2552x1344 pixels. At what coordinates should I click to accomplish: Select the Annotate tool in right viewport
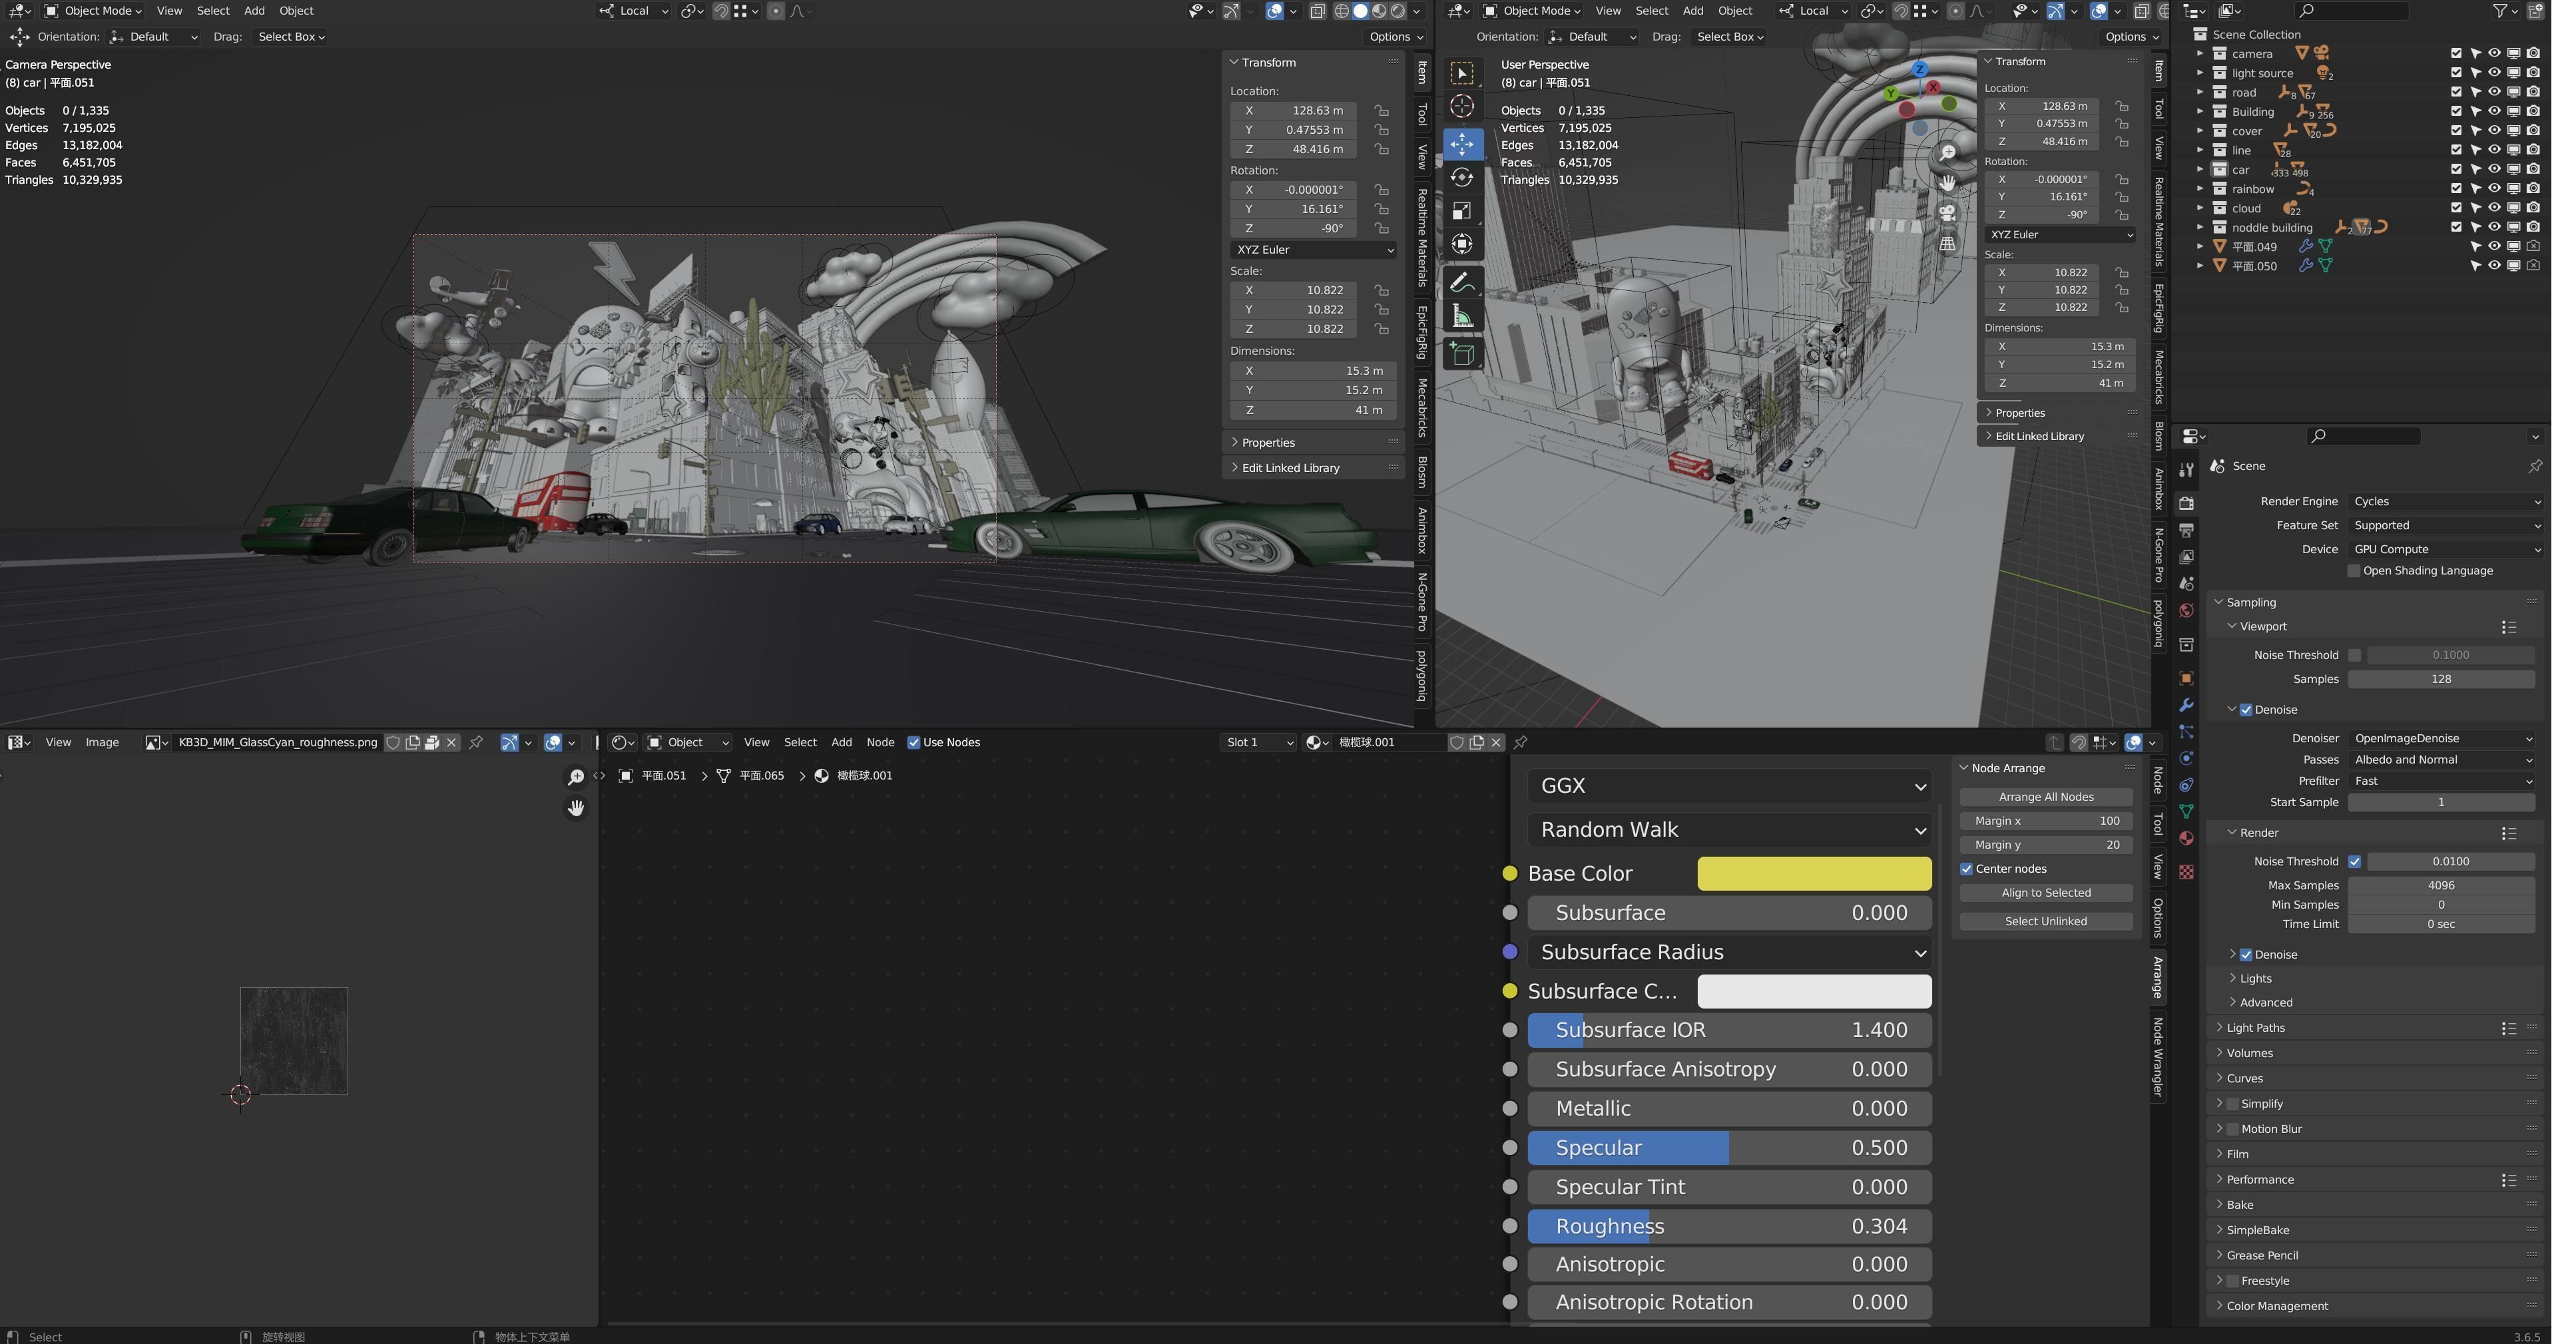coord(1462,284)
